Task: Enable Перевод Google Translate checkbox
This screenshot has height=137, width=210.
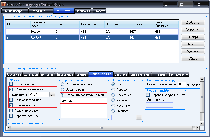Action: (x=148, y=95)
